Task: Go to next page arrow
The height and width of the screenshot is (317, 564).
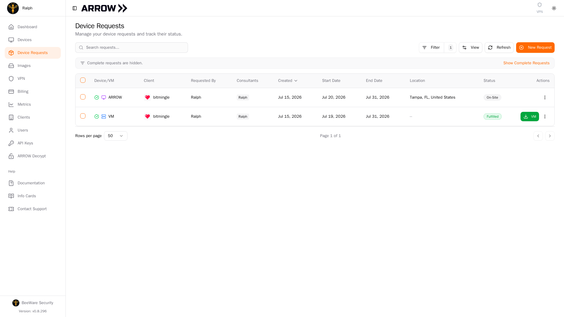Action: pyautogui.click(x=550, y=136)
